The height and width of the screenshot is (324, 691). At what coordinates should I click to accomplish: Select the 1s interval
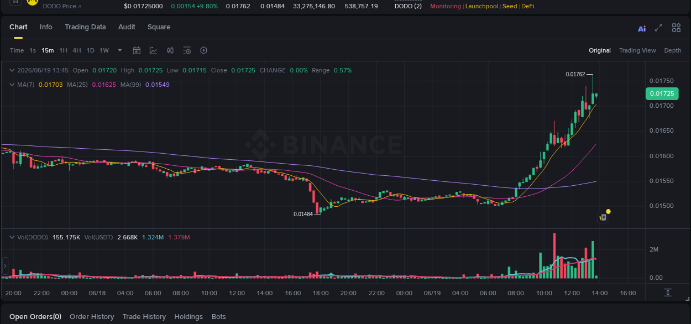[33, 50]
